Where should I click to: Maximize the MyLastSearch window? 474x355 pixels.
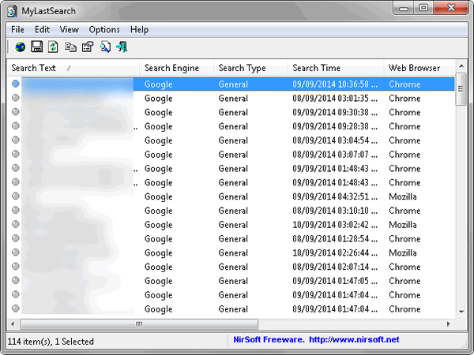(x=423, y=8)
